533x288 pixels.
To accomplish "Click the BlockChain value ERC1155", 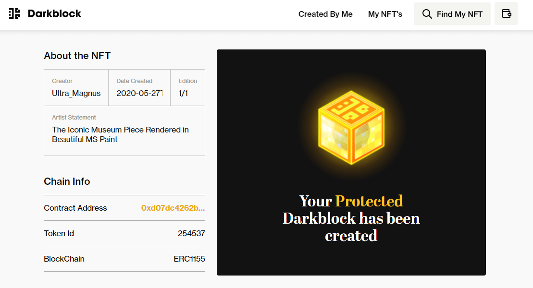I will pos(189,259).
